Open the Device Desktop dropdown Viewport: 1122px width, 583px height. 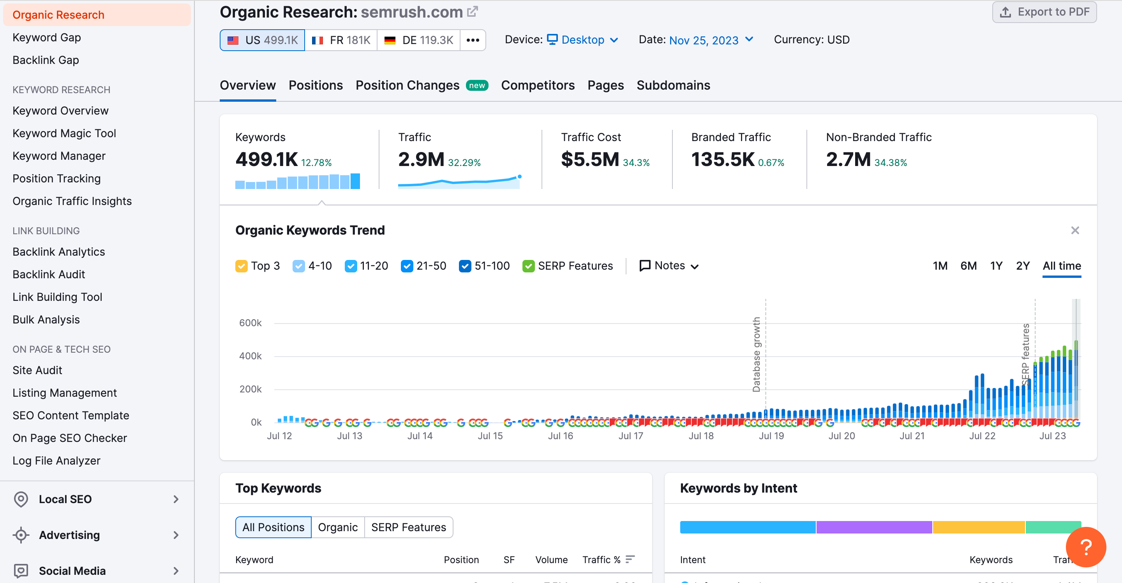point(582,40)
